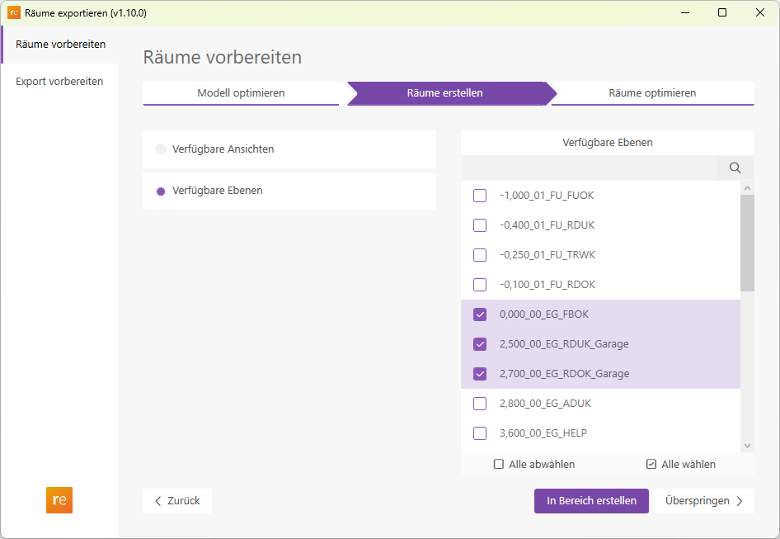Disable the Alle wählen checkbox
This screenshot has width=780, height=539.
[651, 464]
